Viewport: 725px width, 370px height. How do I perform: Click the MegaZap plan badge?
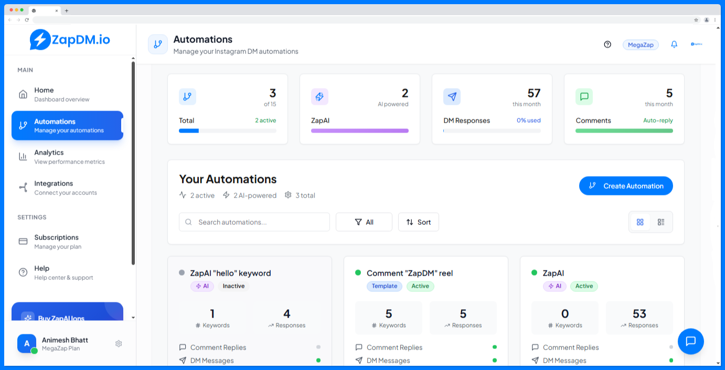pyautogui.click(x=641, y=45)
